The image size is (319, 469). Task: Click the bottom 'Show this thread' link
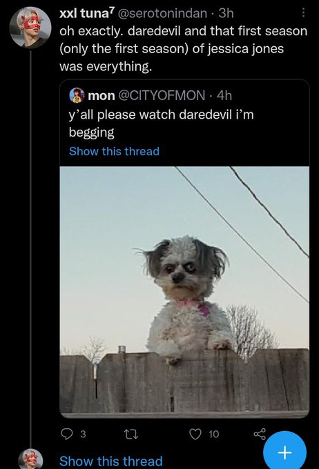click(x=111, y=461)
